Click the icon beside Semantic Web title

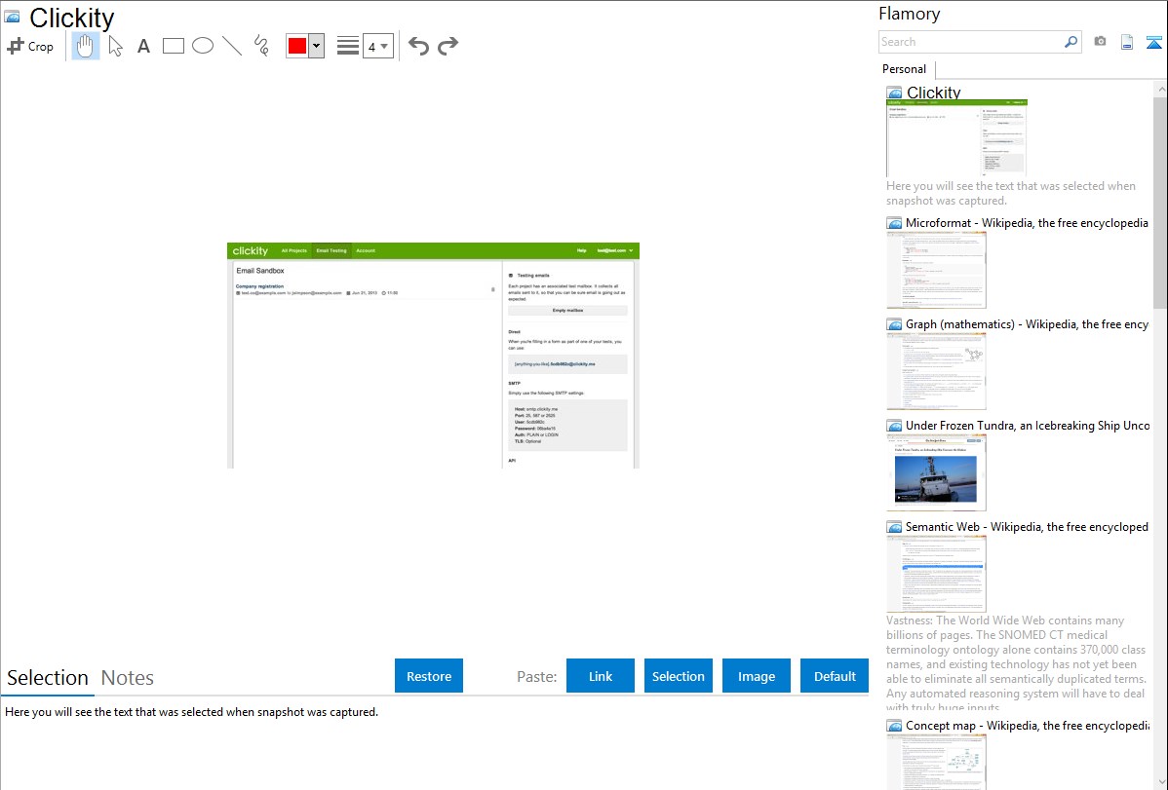point(894,527)
